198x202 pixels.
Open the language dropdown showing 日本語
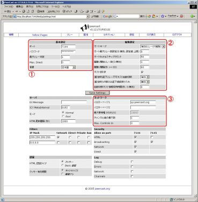pos(68,67)
